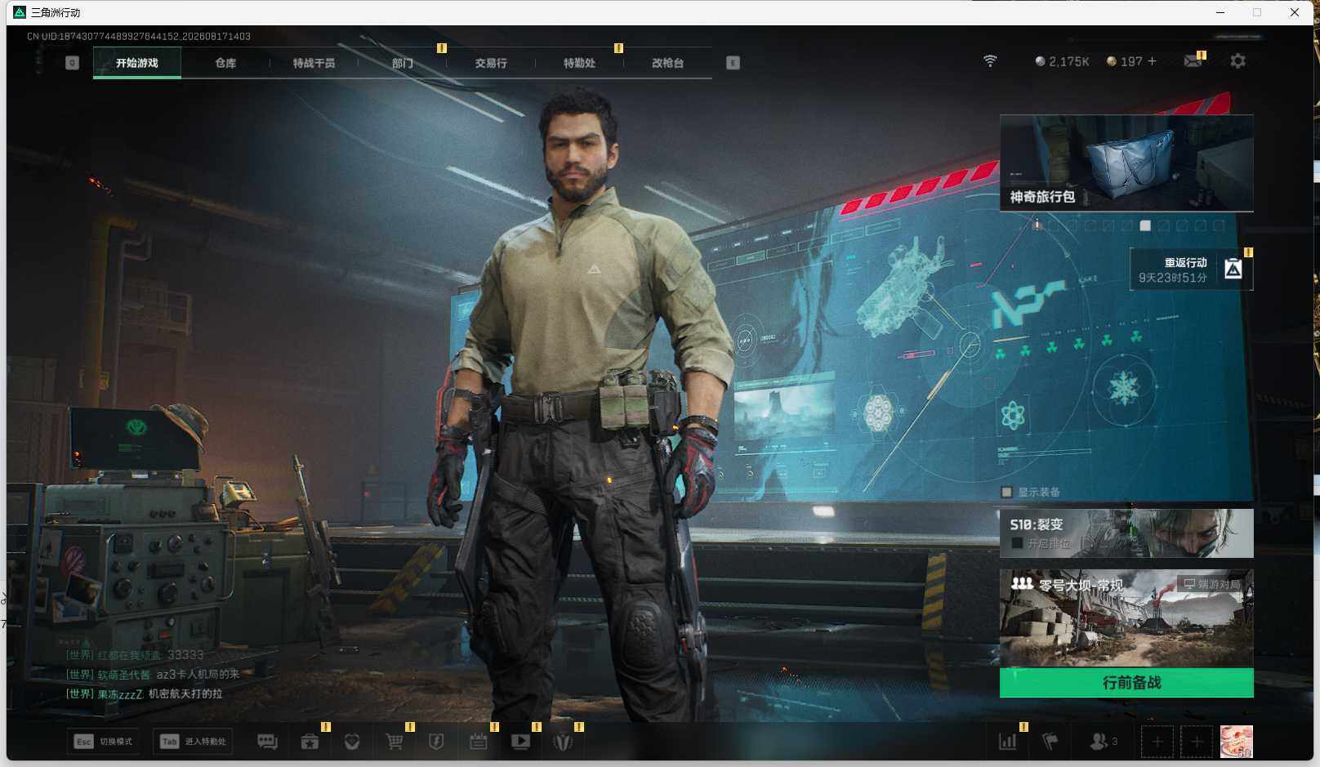Click the winged emblem icon in bottom bar
This screenshot has width=1320, height=767.
[x=563, y=742]
